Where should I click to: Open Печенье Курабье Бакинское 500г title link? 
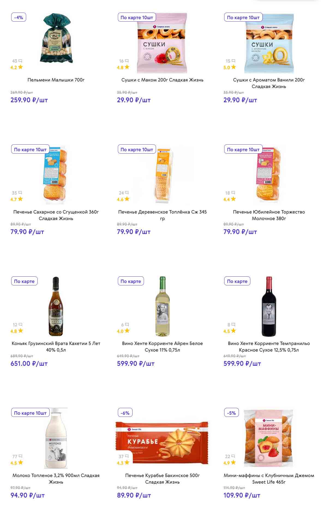click(x=162, y=478)
